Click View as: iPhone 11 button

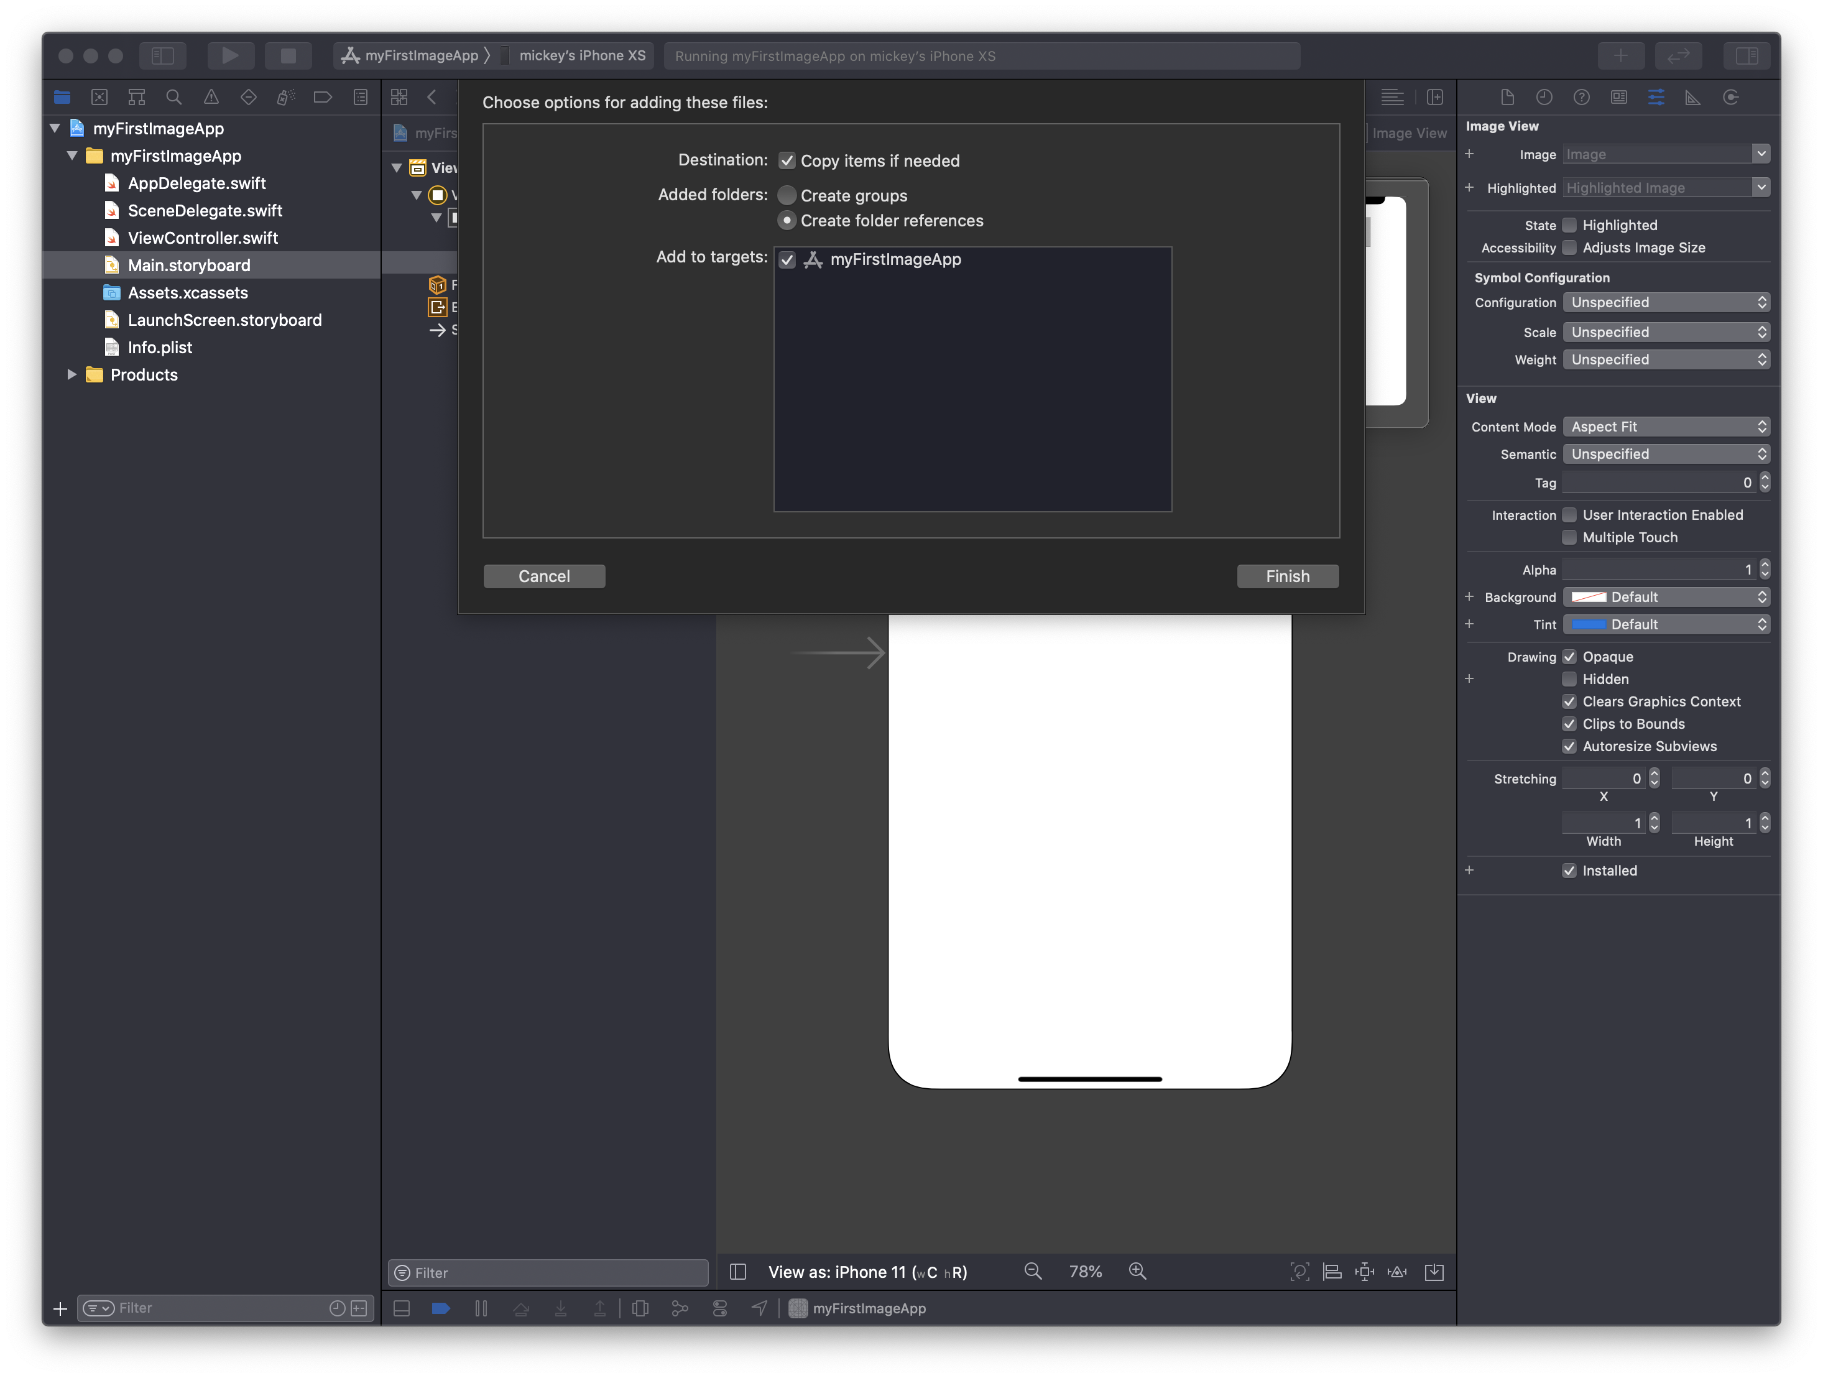868,1272
